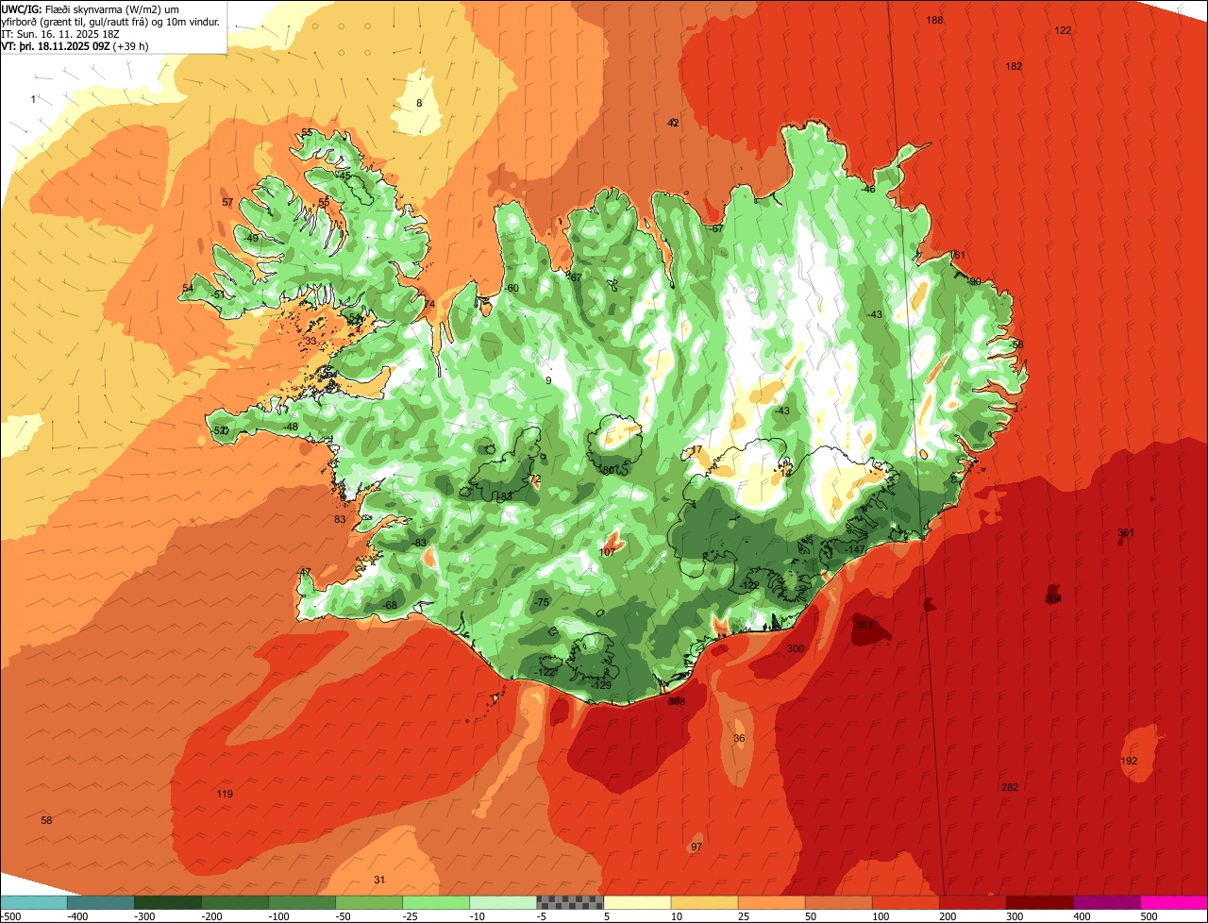
Task: Click the value 74 on the map
Action: click(x=429, y=304)
